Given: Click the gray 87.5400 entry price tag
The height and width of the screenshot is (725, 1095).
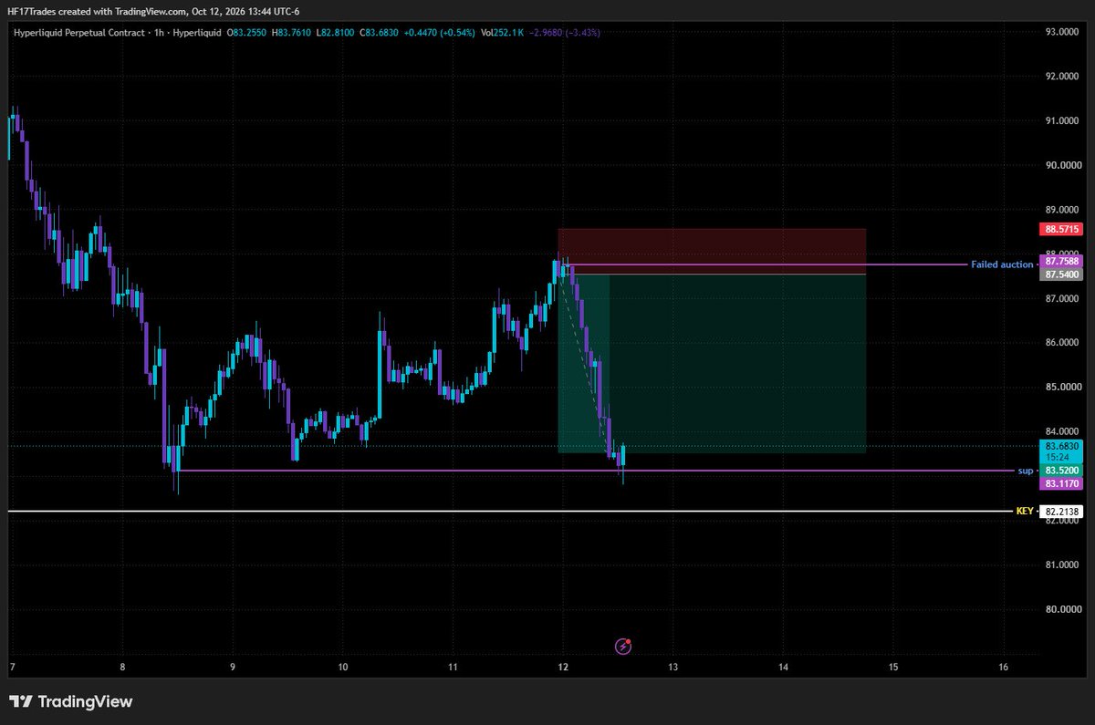Looking at the screenshot, I should [1060, 274].
